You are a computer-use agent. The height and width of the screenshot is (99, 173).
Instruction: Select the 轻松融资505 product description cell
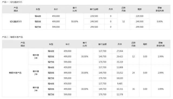click(x=16, y=21)
